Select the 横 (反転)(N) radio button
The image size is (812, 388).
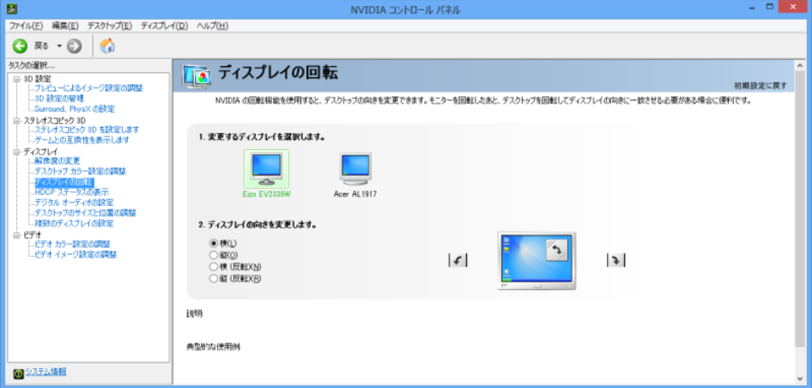(x=214, y=267)
